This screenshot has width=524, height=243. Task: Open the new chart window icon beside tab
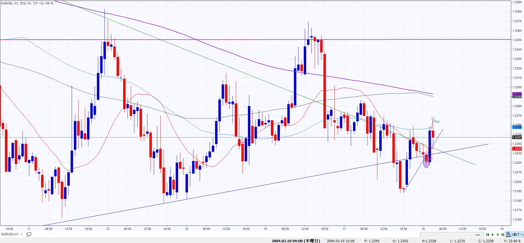pos(28,234)
